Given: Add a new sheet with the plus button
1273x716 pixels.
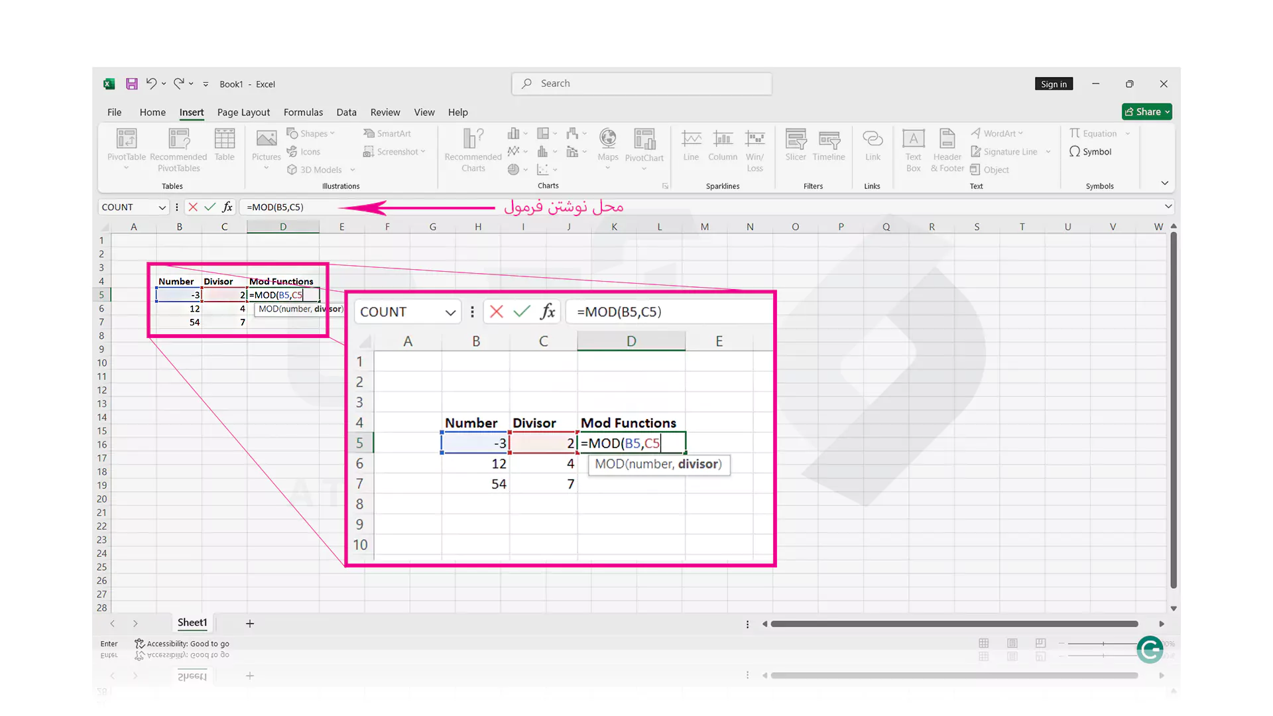Looking at the screenshot, I should pos(250,623).
